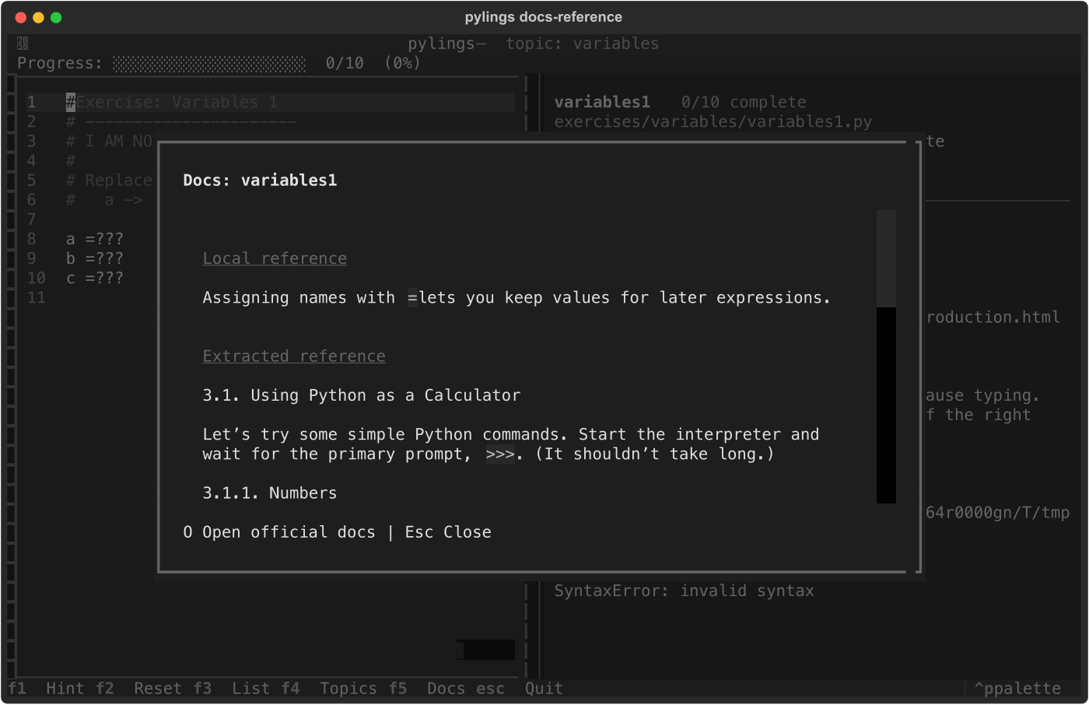Click '3.1. Using Python as a Calculator'
Viewport: 1089px width, 705px height.
point(362,395)
